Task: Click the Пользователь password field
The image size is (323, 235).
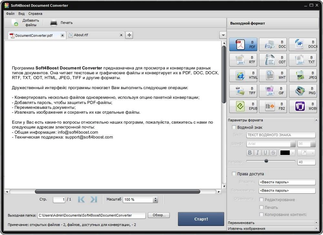Action: coord(287,190)
